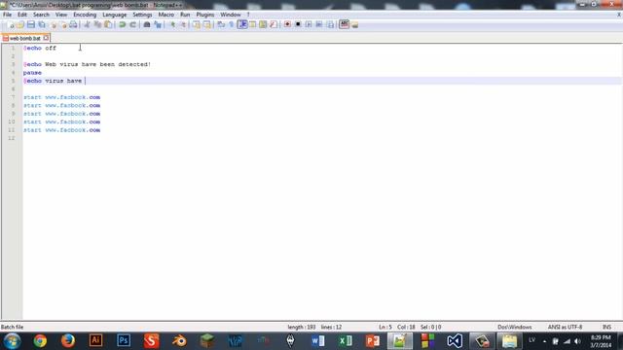Open the File menu

[7, 15]
